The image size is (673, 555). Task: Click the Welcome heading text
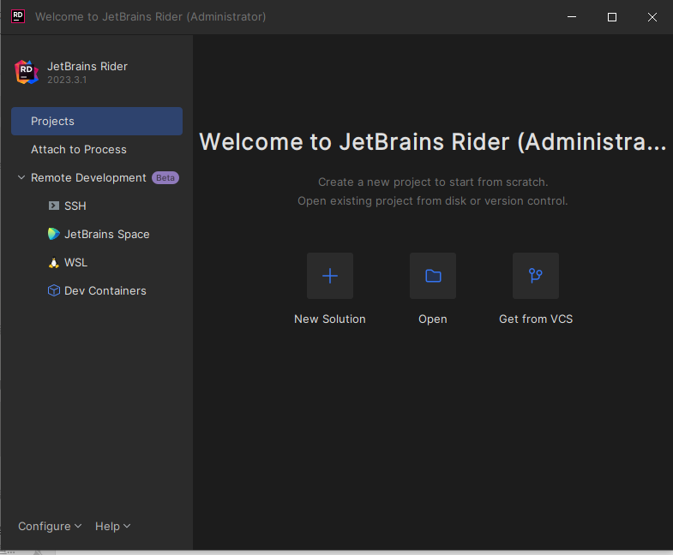pyautogui.click(x=433, y=141)
